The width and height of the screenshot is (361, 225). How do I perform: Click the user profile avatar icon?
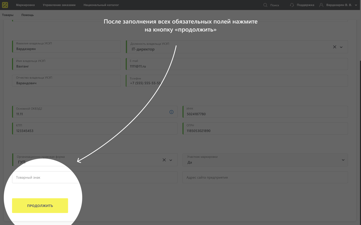[x=321, y=5]
